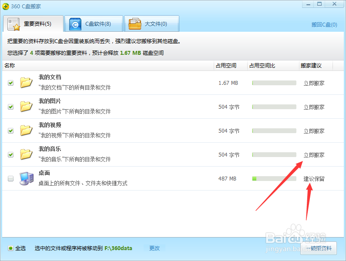Click the 我的文档 folder icon
This screenshot has width=346, height=261.
coord(26,83)
